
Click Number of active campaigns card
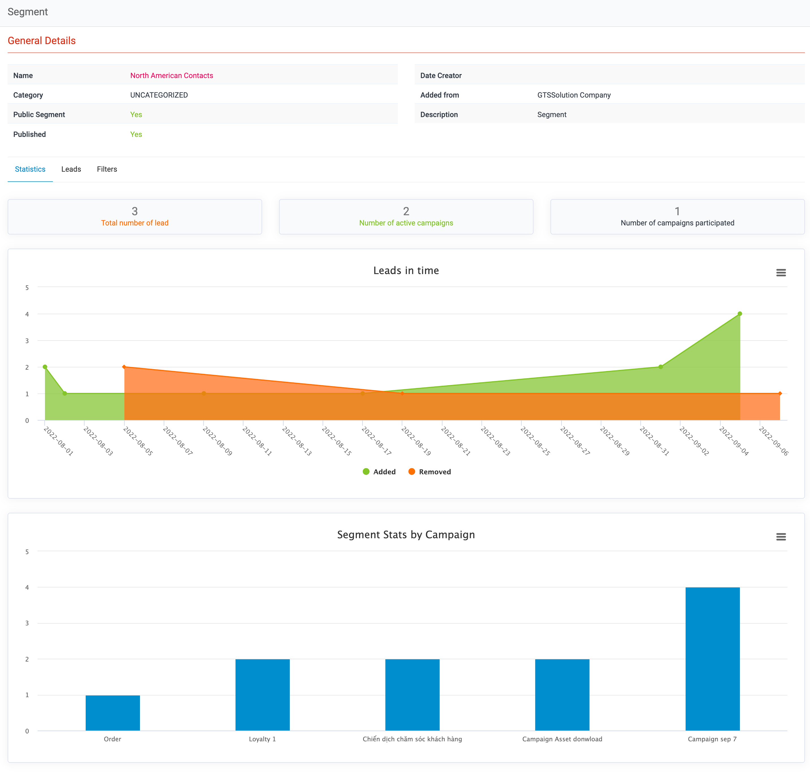coord(406,217)
